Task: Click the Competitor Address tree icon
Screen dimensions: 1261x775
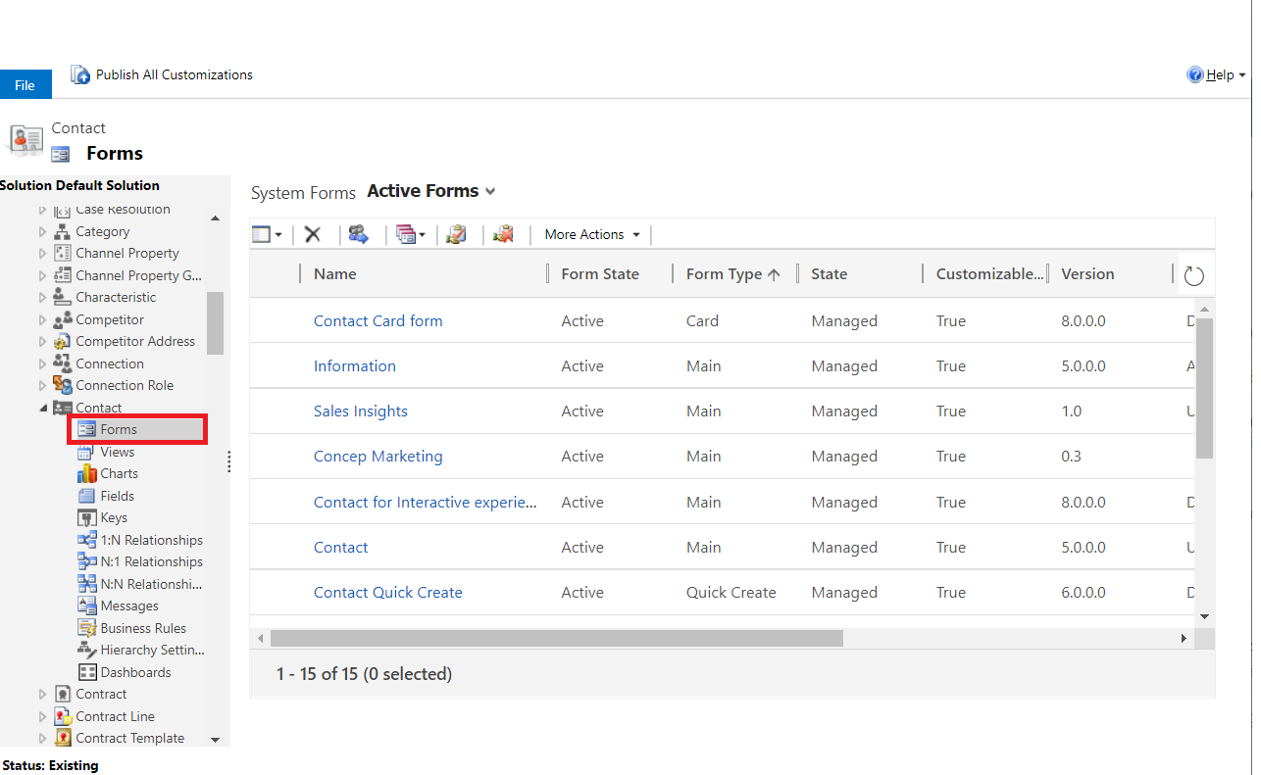Action: coord(62,341)
